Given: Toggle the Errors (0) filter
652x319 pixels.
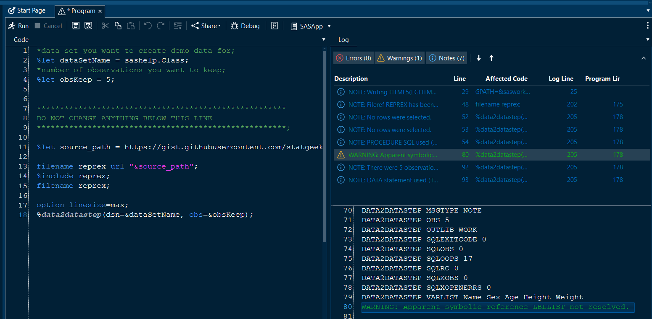Looking at the screenshot, I should (353, 58).
